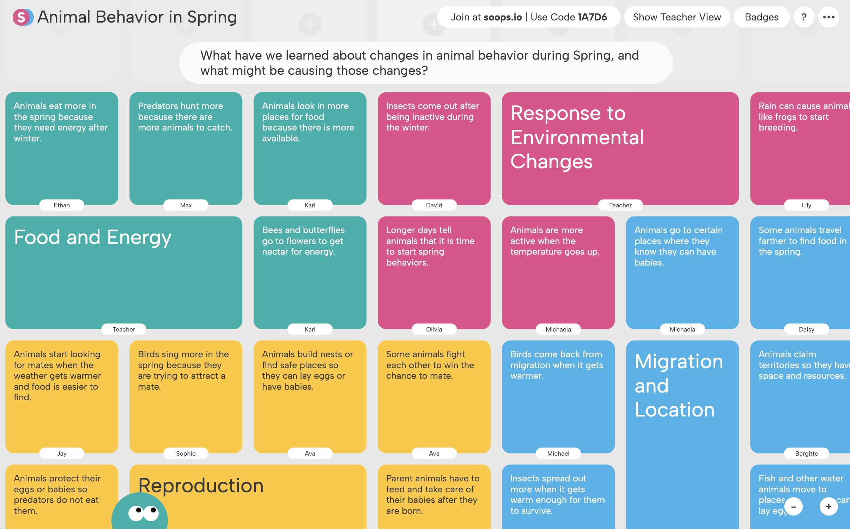Click the zoom out minus button
850x529 pixels.
pos(794,506)
